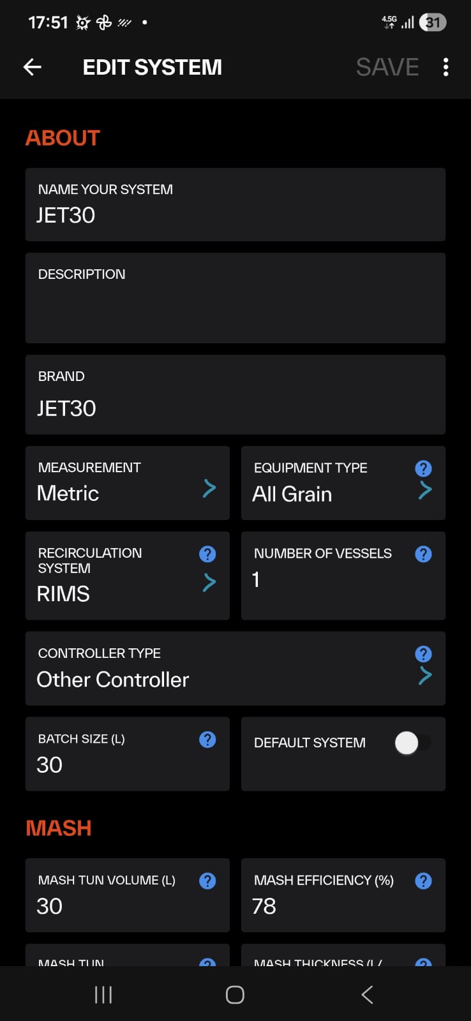Open the Measurement Metric selector chevron
The image size is (471, 1021).
209,489
